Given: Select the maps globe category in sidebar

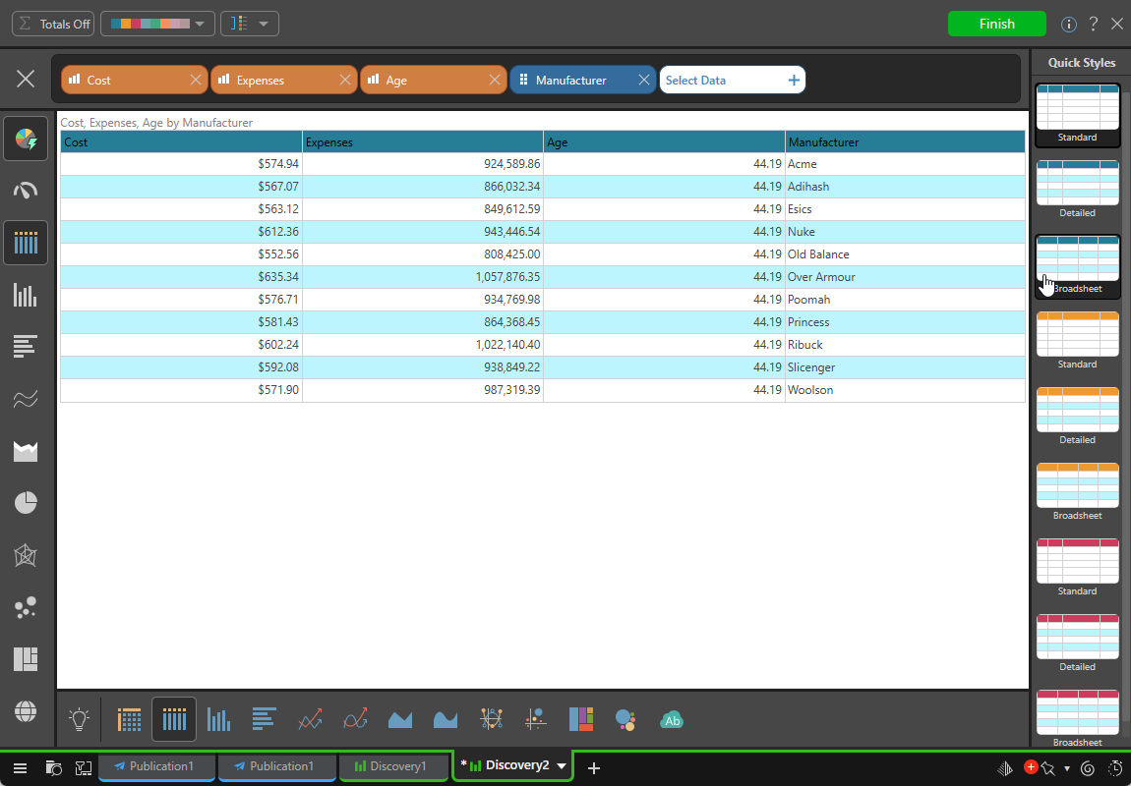Looking at the screenshot, I should [x=26, y=711].
